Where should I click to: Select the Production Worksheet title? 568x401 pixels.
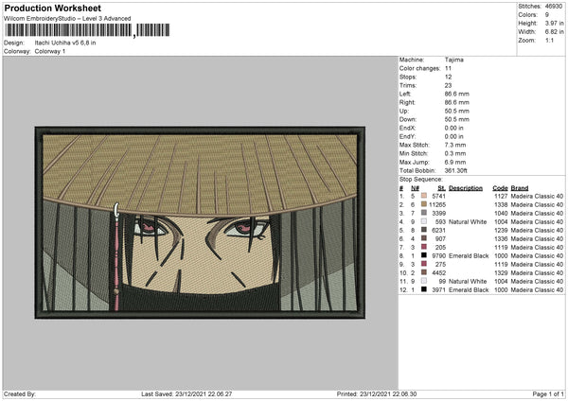point(52,8)
